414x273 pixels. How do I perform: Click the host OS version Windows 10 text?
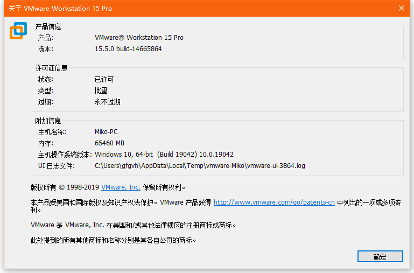(164, 155)
